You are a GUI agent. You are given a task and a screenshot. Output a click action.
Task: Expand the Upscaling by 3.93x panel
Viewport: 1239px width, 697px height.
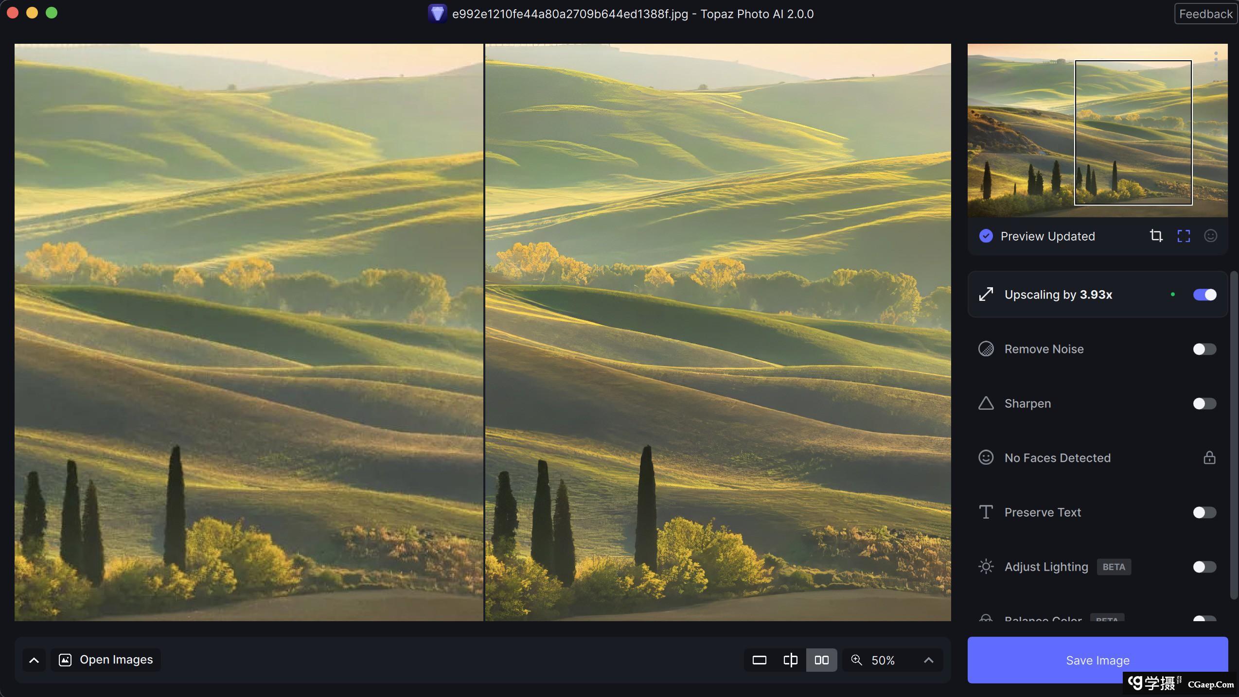point(1058,295)
